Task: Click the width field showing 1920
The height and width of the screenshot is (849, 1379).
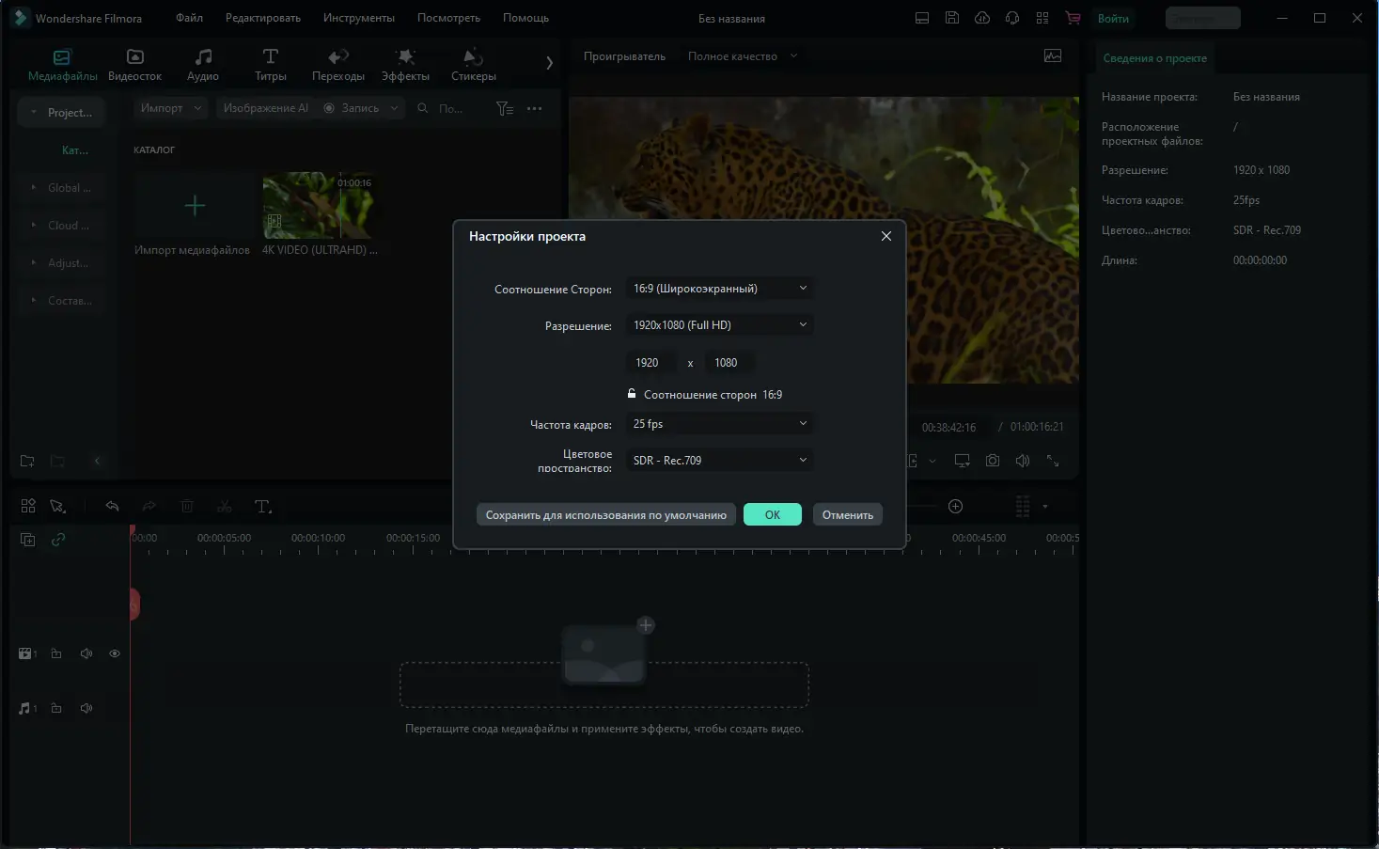Action: pyautogui.click(x=650, y=363)
